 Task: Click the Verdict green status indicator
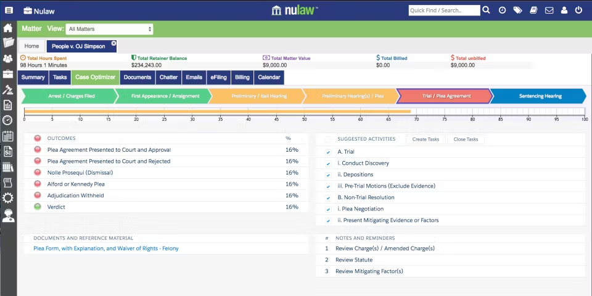[x=38, y=207]
